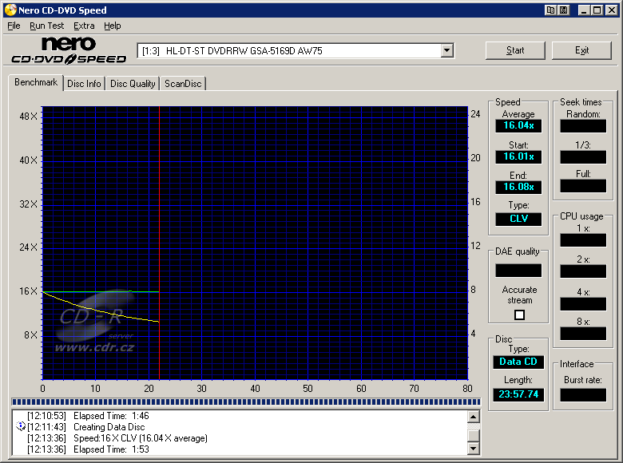
Task: Click the disc length value 23:57.74
Action: tap(518, 394)
